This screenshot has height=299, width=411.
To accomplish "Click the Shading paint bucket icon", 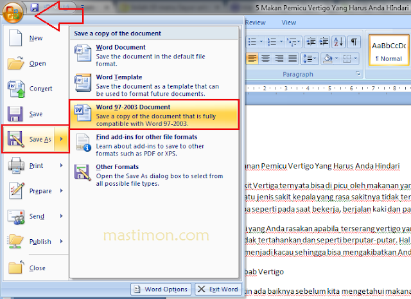I will (328, 59).
